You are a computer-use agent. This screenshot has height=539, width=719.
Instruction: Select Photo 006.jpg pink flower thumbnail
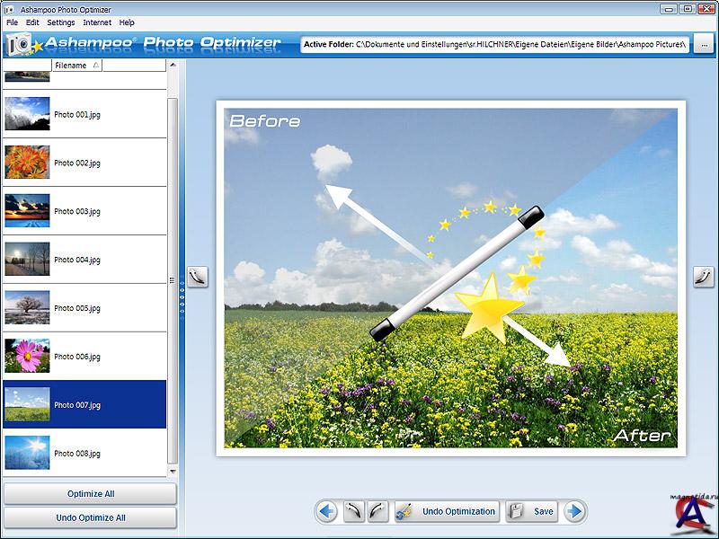pyautogui.click(x=27, y=357)
